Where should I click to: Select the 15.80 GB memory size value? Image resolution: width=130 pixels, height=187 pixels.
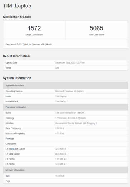tap(60, 176)
